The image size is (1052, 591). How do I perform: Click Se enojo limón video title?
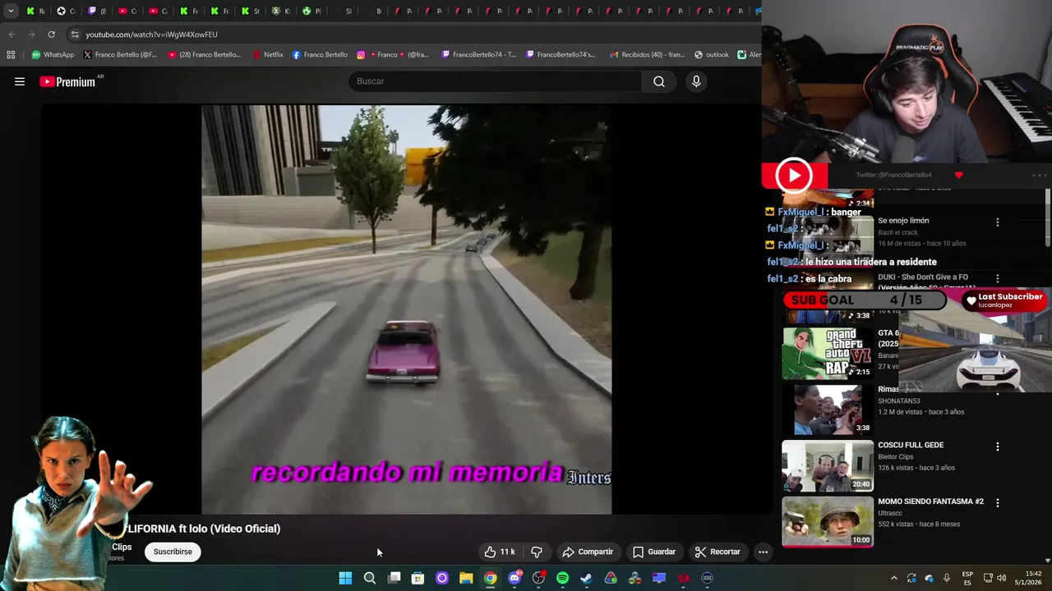(x=903, y=221)
